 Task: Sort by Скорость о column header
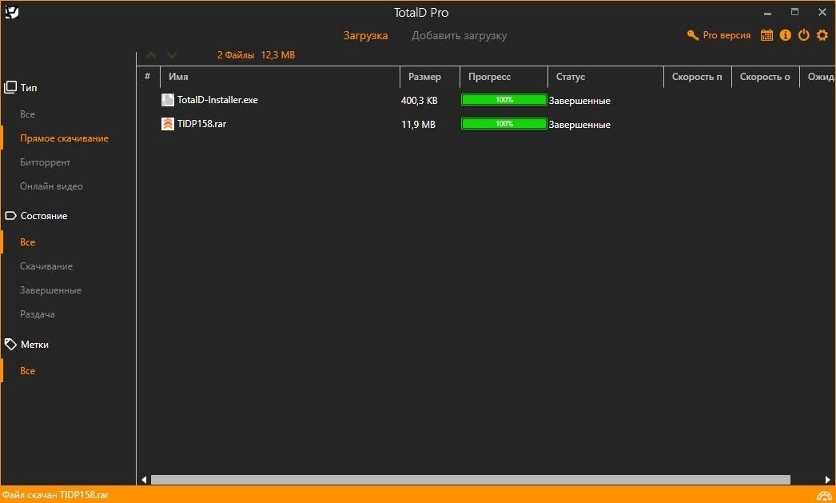[x=765, y=77]
